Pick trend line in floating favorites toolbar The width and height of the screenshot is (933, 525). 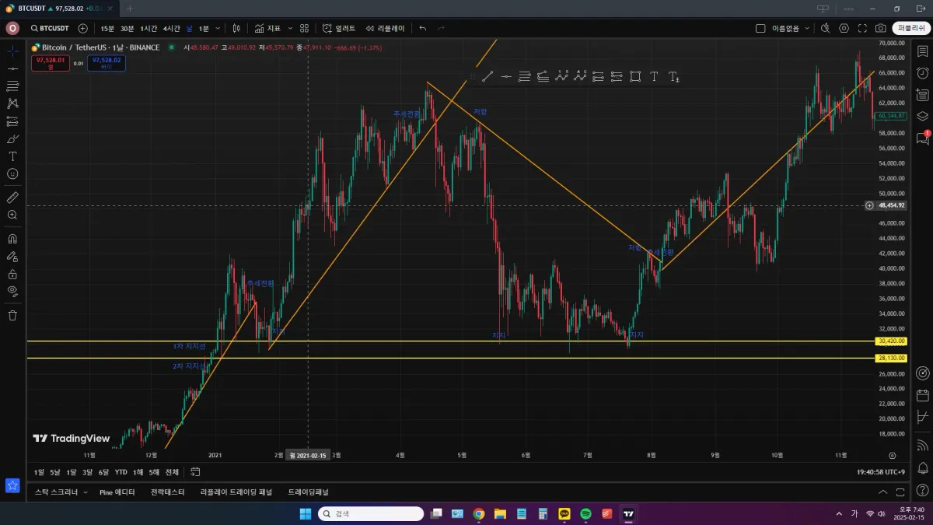(487, 76)
